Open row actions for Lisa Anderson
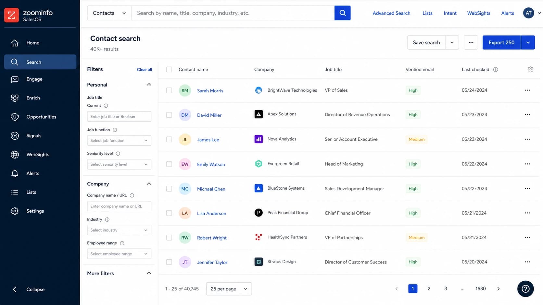Screen dimensions: 543x305 point(527,213)
